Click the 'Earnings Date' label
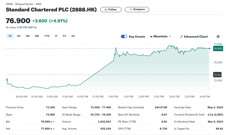This screenshot has height=135, width=226. (x=182, y=107)
